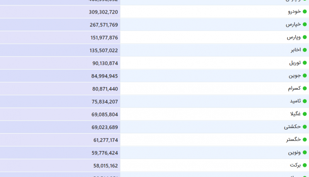Click the cell showing 135,507,022

coord(60,50)
